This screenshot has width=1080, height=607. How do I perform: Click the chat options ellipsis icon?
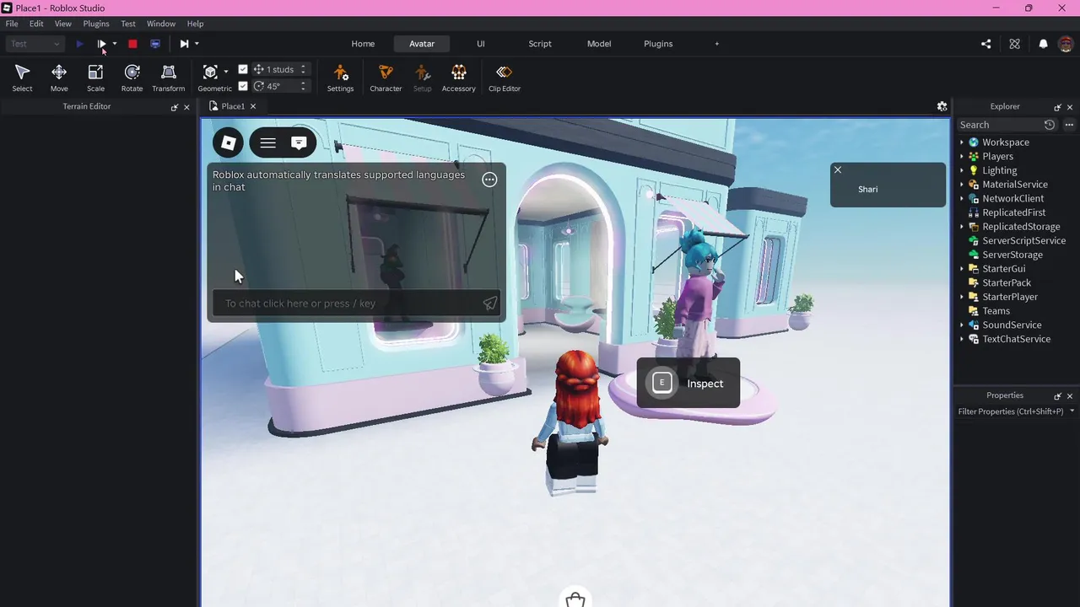489,180
